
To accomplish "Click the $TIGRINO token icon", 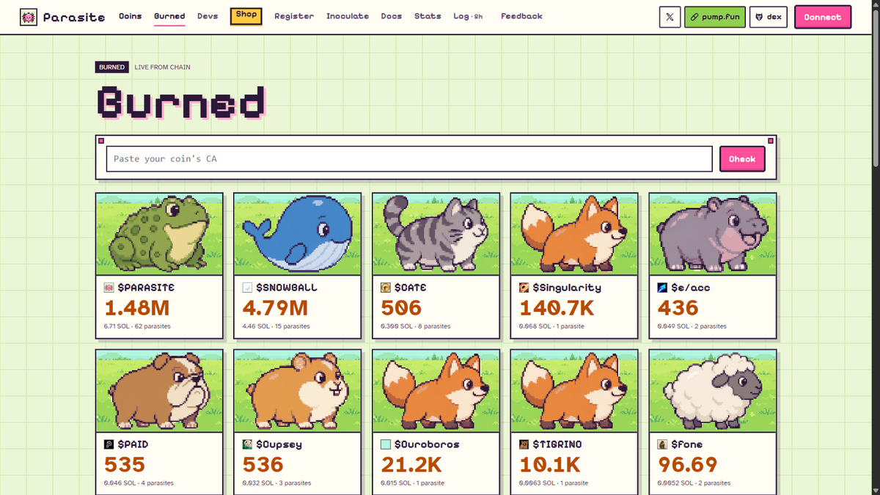I will pos(524,444).
